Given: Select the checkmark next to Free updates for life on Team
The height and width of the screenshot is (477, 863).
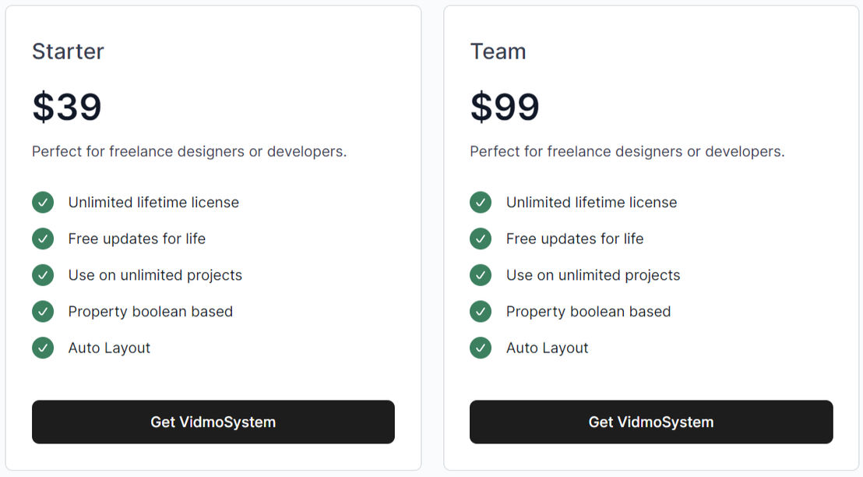Looking at the screenshot, I should pos(481,238).
